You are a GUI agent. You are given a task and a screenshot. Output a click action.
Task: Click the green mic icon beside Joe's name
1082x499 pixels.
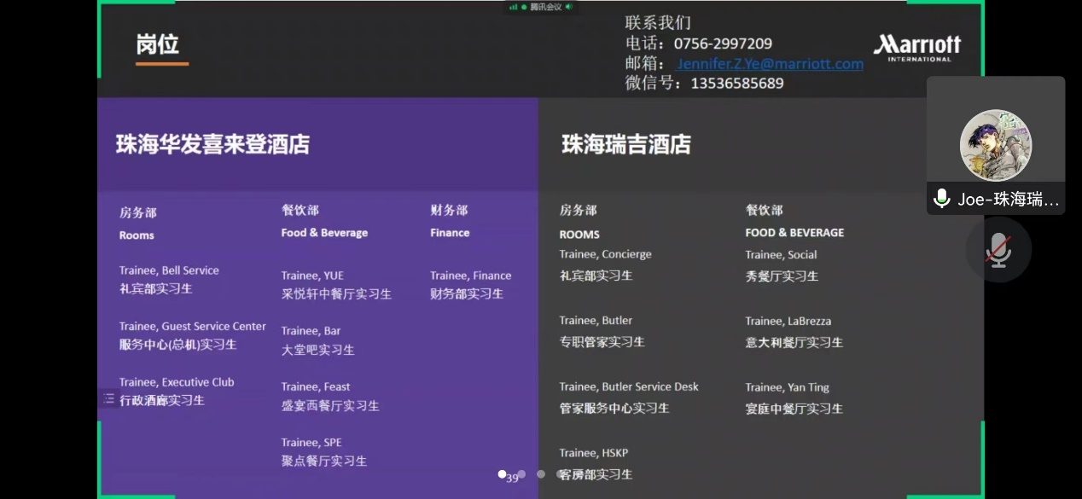coord(942,199)
